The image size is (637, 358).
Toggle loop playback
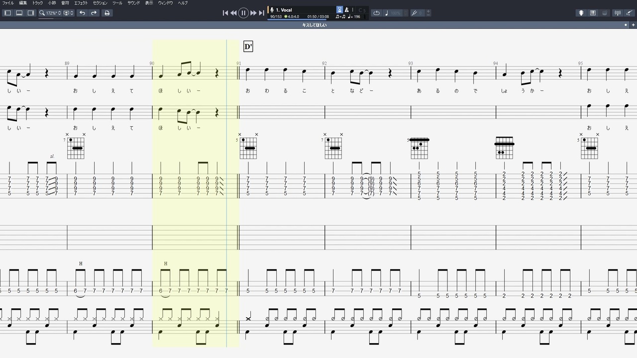pyautogui.click(x=376, y=13)
